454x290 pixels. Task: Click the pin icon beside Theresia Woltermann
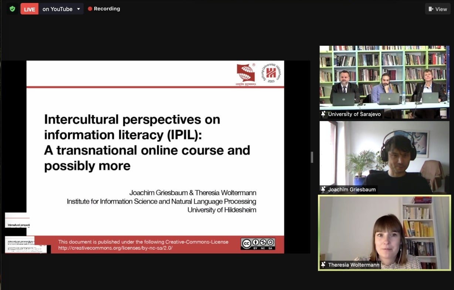323,265
